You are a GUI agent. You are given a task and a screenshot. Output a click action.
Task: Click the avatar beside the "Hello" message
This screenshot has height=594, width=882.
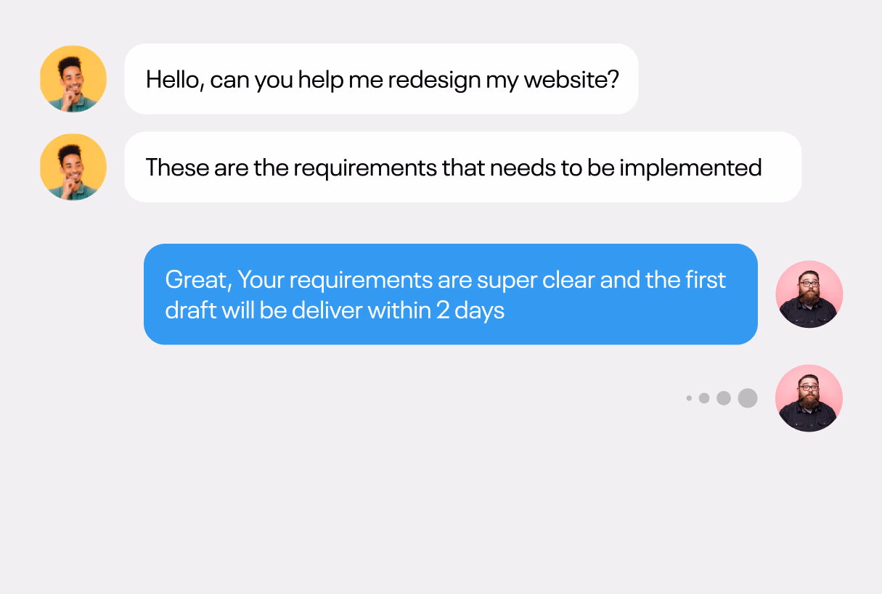73,78
